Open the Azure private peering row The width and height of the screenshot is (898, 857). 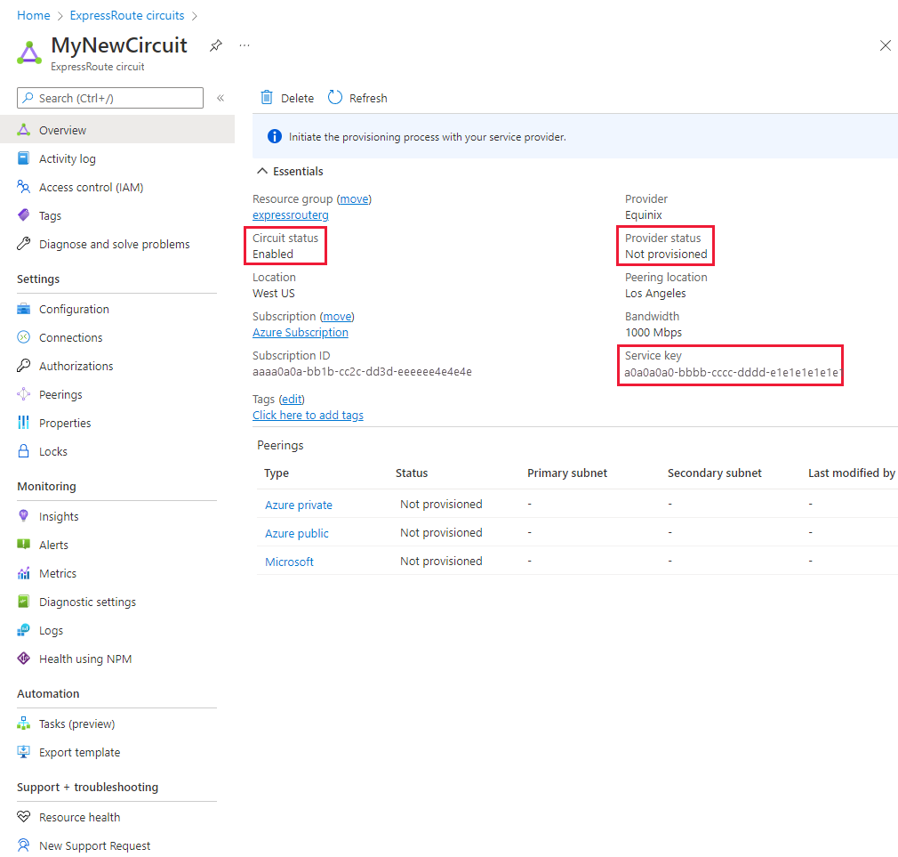[x=299, y=505]
